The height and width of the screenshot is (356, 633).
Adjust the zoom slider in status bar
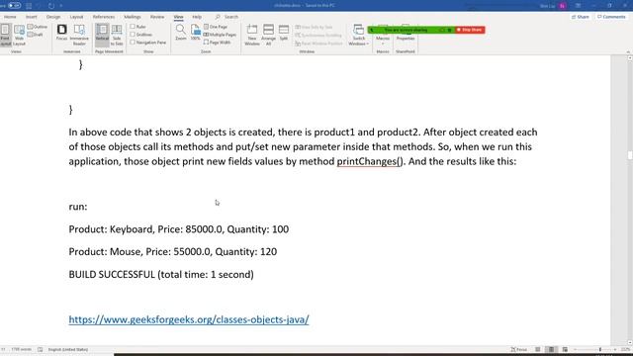click(600, 349)
